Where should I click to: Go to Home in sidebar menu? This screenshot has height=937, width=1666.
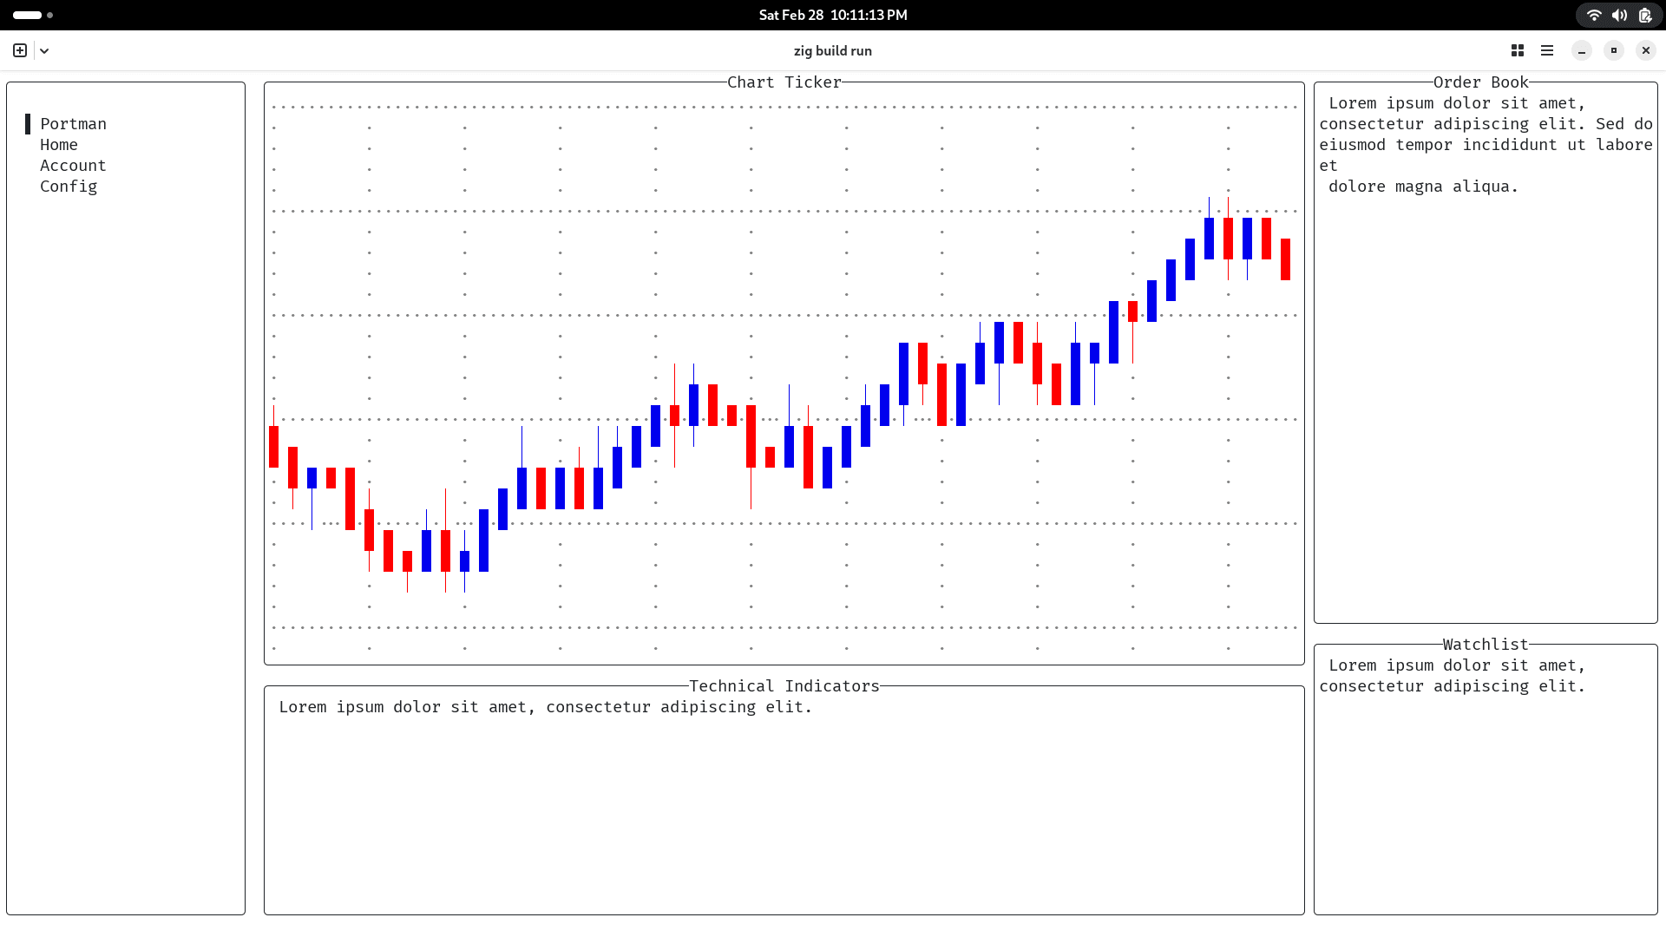59,145
